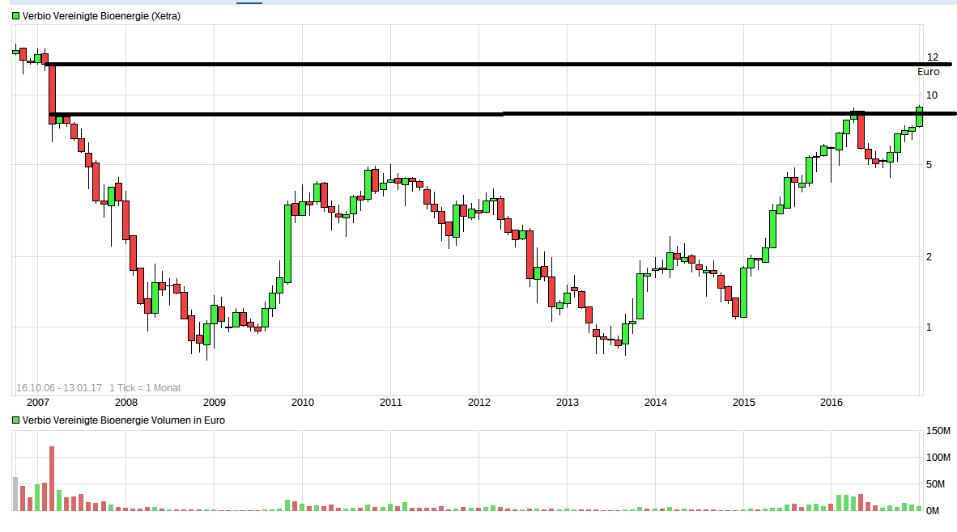Image resolution: width=957 pixels, height=532 pixels.
Task: Click the Euro currency label on the price axis
Action: pyautogui.click(x=928, y=72)
